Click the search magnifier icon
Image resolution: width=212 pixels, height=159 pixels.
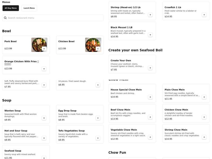coord(5,18)
